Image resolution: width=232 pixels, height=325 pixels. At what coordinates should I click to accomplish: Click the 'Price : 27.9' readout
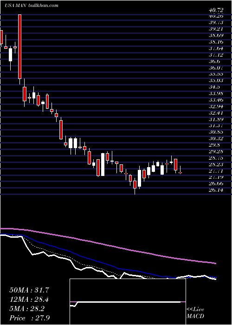point(29,318)
